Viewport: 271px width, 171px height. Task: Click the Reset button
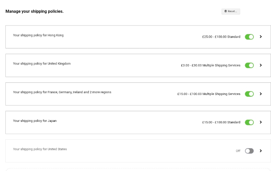click(230, 11)
